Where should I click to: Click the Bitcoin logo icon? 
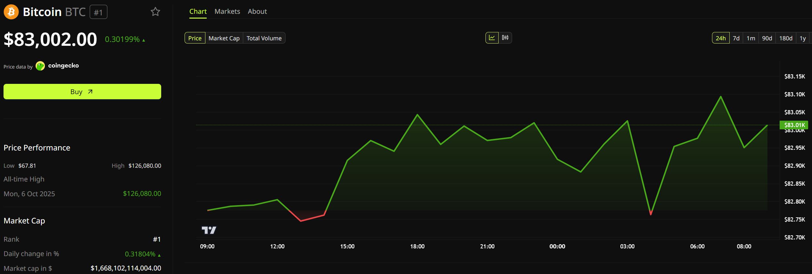[11, 12]
